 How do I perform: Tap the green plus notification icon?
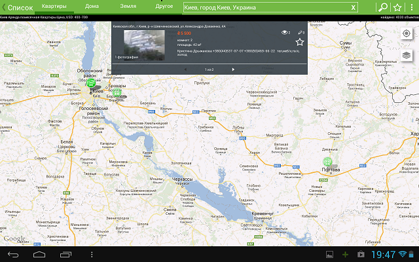[x=345, y=255]
